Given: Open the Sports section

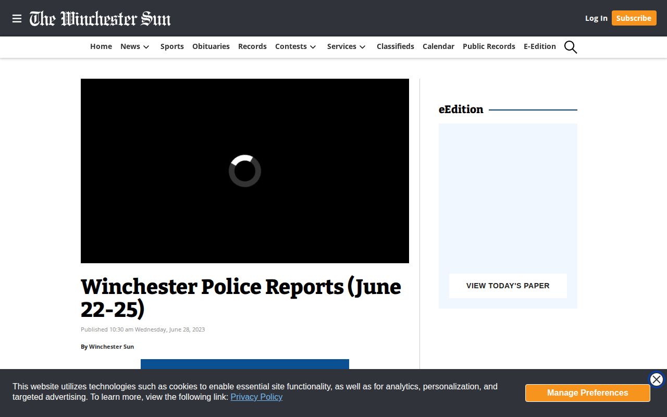Looking at the screenshot, I should click(172, 46).
